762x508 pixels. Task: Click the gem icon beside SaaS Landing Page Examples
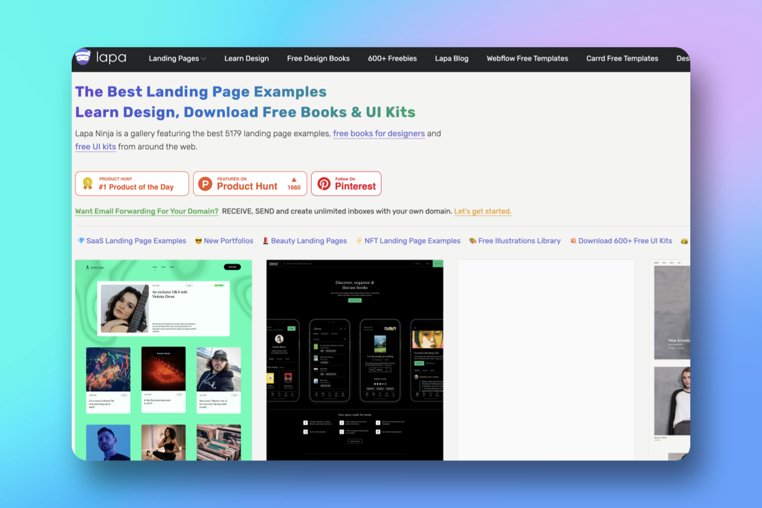click(x=81, y=241)
